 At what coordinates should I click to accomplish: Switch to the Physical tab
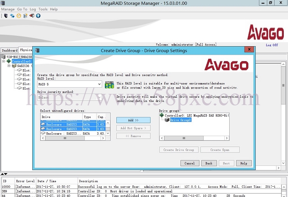[26, 50]
